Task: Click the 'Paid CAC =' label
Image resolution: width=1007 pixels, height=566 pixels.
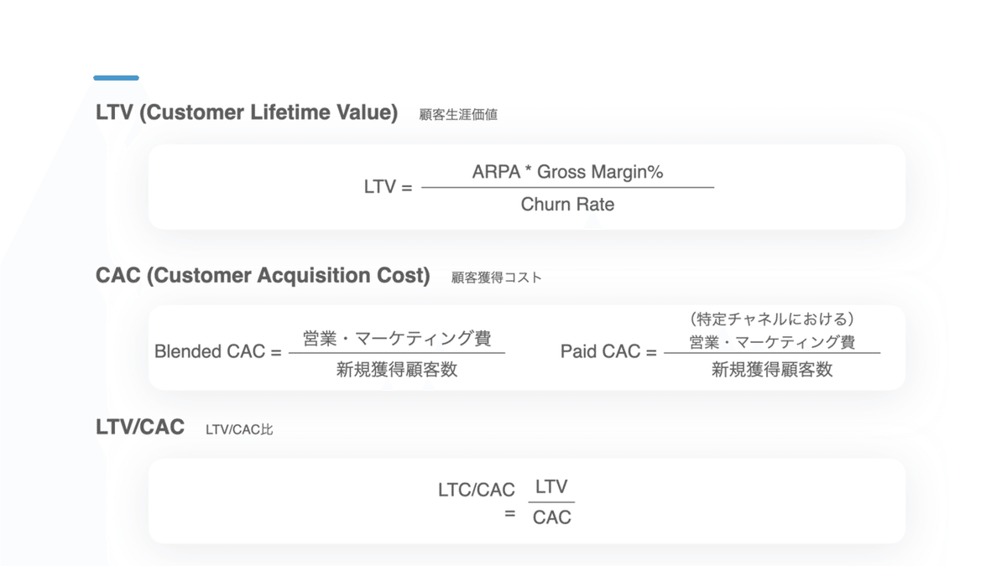Action: [x=608, y=352]
